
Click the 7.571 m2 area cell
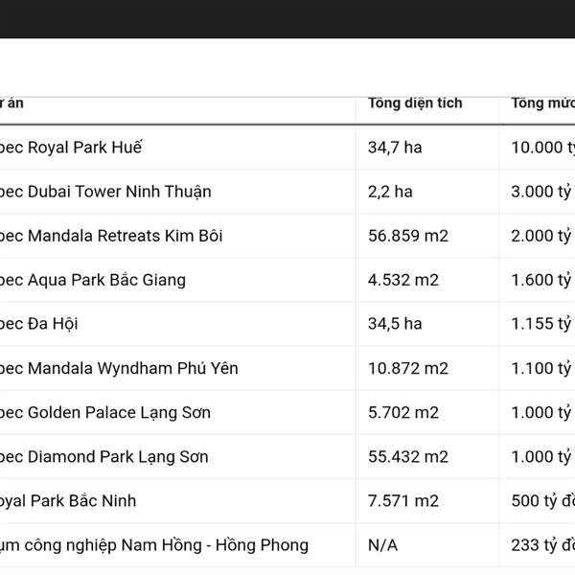point(403,501)
